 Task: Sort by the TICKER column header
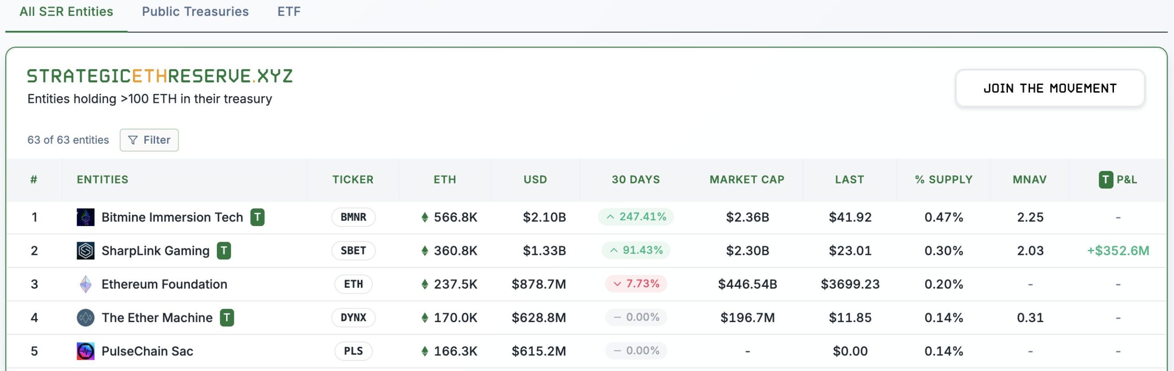tap(353, 180)
